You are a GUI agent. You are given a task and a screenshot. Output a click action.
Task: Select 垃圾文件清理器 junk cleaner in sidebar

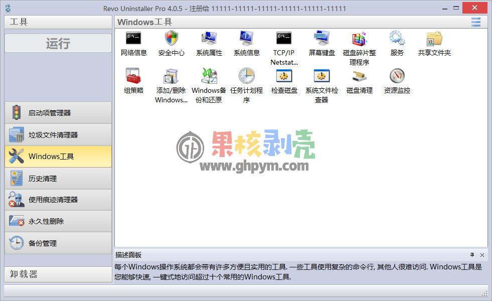pyautogui.click(x=58, y=134)
